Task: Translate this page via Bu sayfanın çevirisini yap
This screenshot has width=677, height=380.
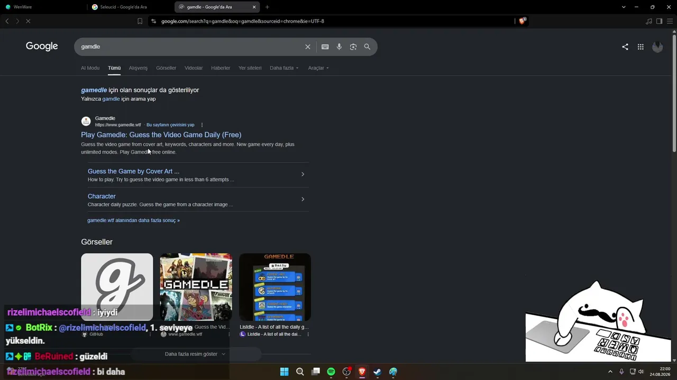Action: (x=170, y=125)
